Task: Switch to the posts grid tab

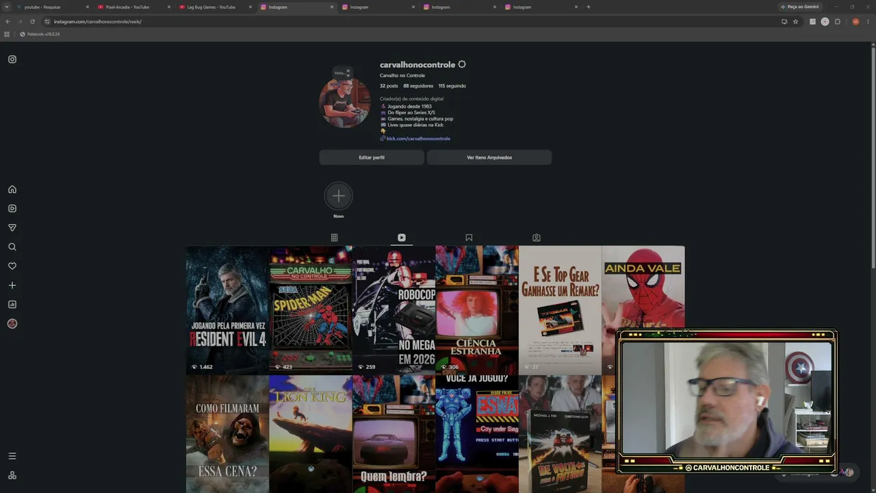Action: tap(335, 238)
